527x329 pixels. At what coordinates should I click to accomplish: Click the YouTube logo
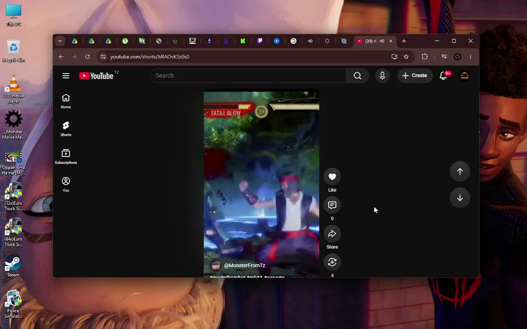point(96,76)
